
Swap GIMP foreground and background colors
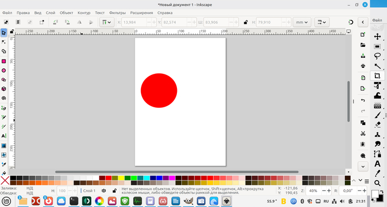381,192
